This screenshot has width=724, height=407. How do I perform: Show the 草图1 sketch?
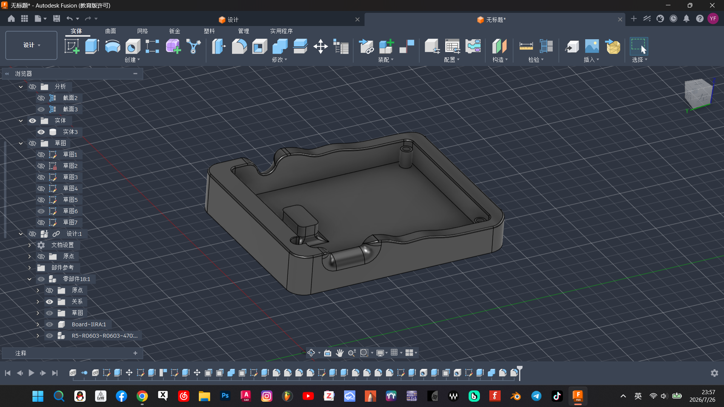(x=41, y=155)
